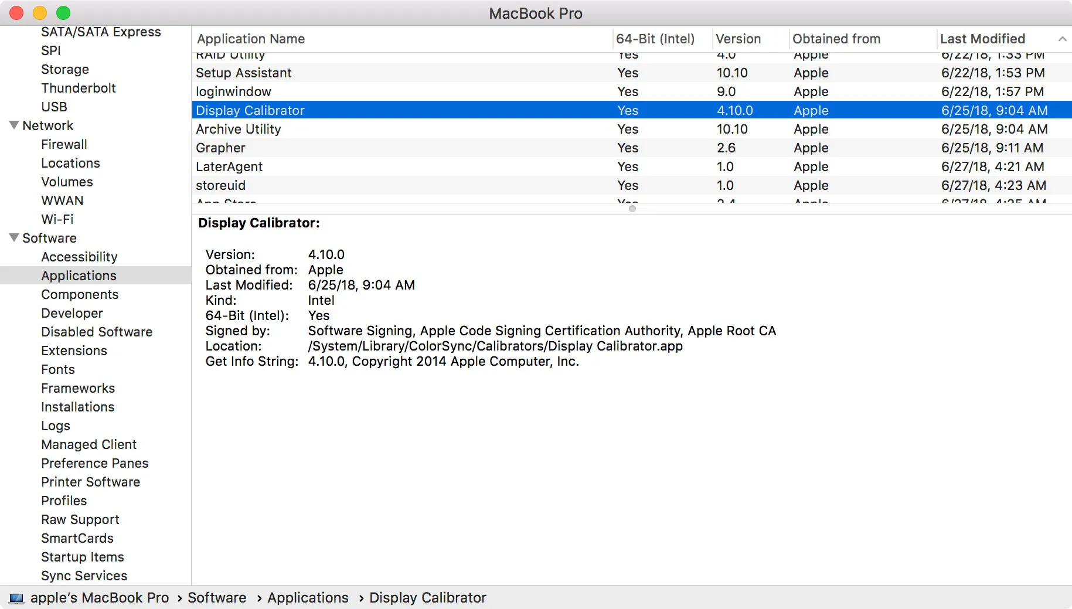Collapse the Network section disclosure triangle
The height and width of the screenshot is (609, 1072).
14,125
